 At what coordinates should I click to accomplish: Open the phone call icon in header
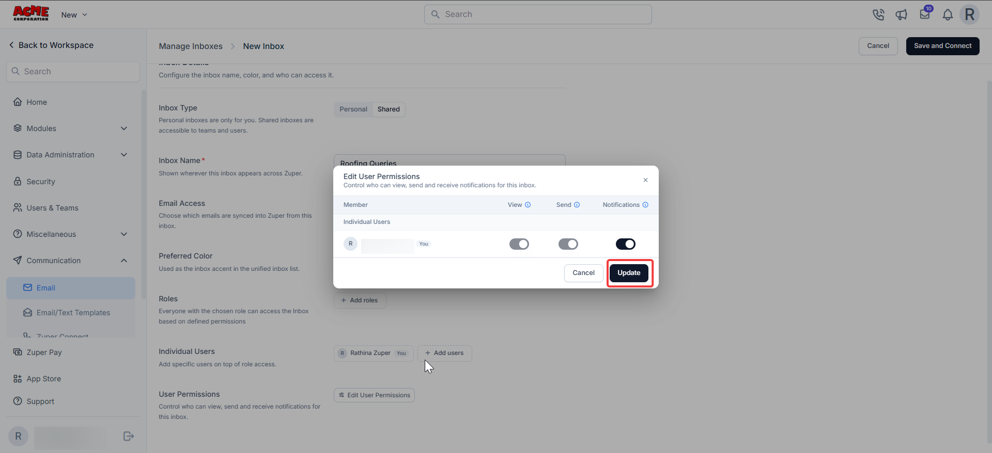tap(878, 14)
